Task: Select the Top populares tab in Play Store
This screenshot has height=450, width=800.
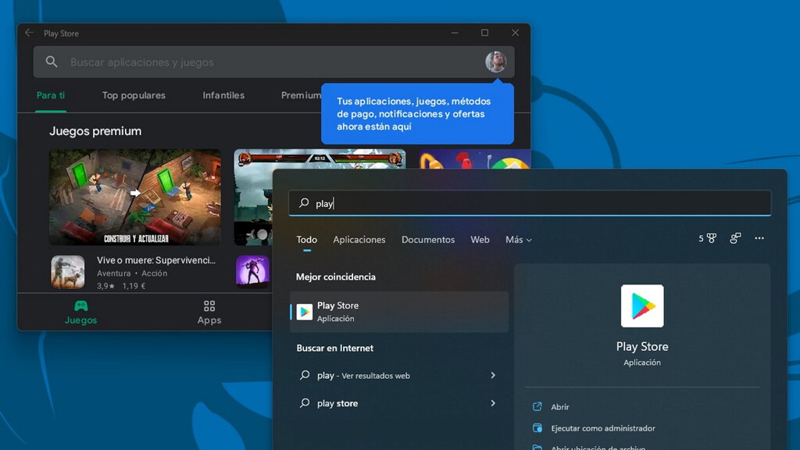Action: [134, 95]
